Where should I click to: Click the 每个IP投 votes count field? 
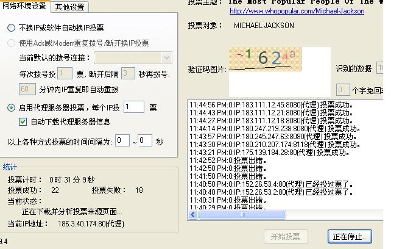(133, 107)
